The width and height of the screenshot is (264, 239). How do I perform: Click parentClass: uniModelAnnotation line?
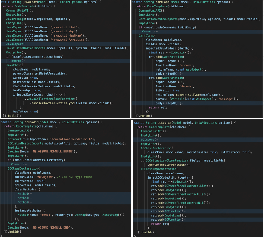click(x=40, y=74)
